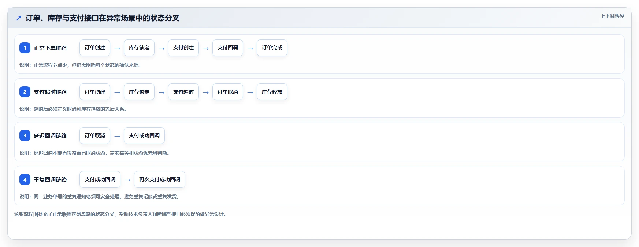639x247 pixels.
Task: Click the 支付超时链路 row title
Action: (x=50, y=92)
